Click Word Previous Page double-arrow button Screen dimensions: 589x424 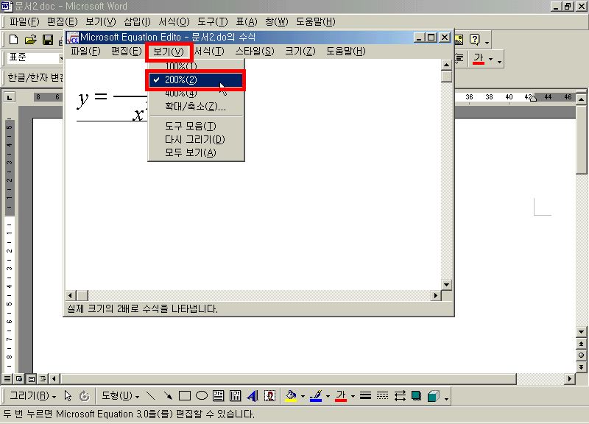[x=581, y=344]
